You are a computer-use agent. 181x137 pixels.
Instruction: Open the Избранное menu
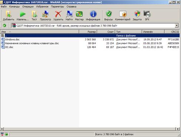click(42, 7)
